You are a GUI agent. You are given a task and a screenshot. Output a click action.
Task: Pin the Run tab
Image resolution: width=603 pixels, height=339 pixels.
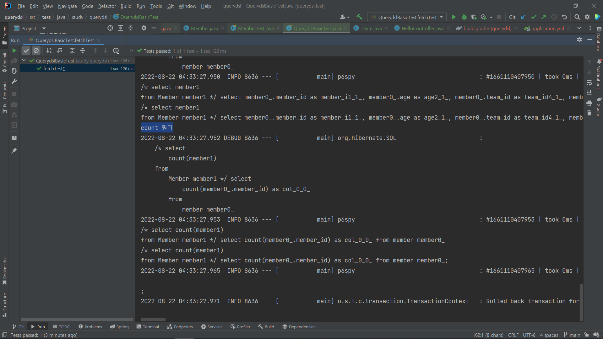(x=14, y=151)
